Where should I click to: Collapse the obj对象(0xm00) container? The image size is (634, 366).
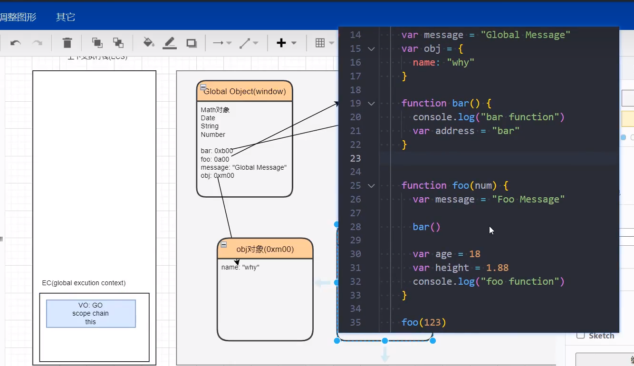pos(224,245)
